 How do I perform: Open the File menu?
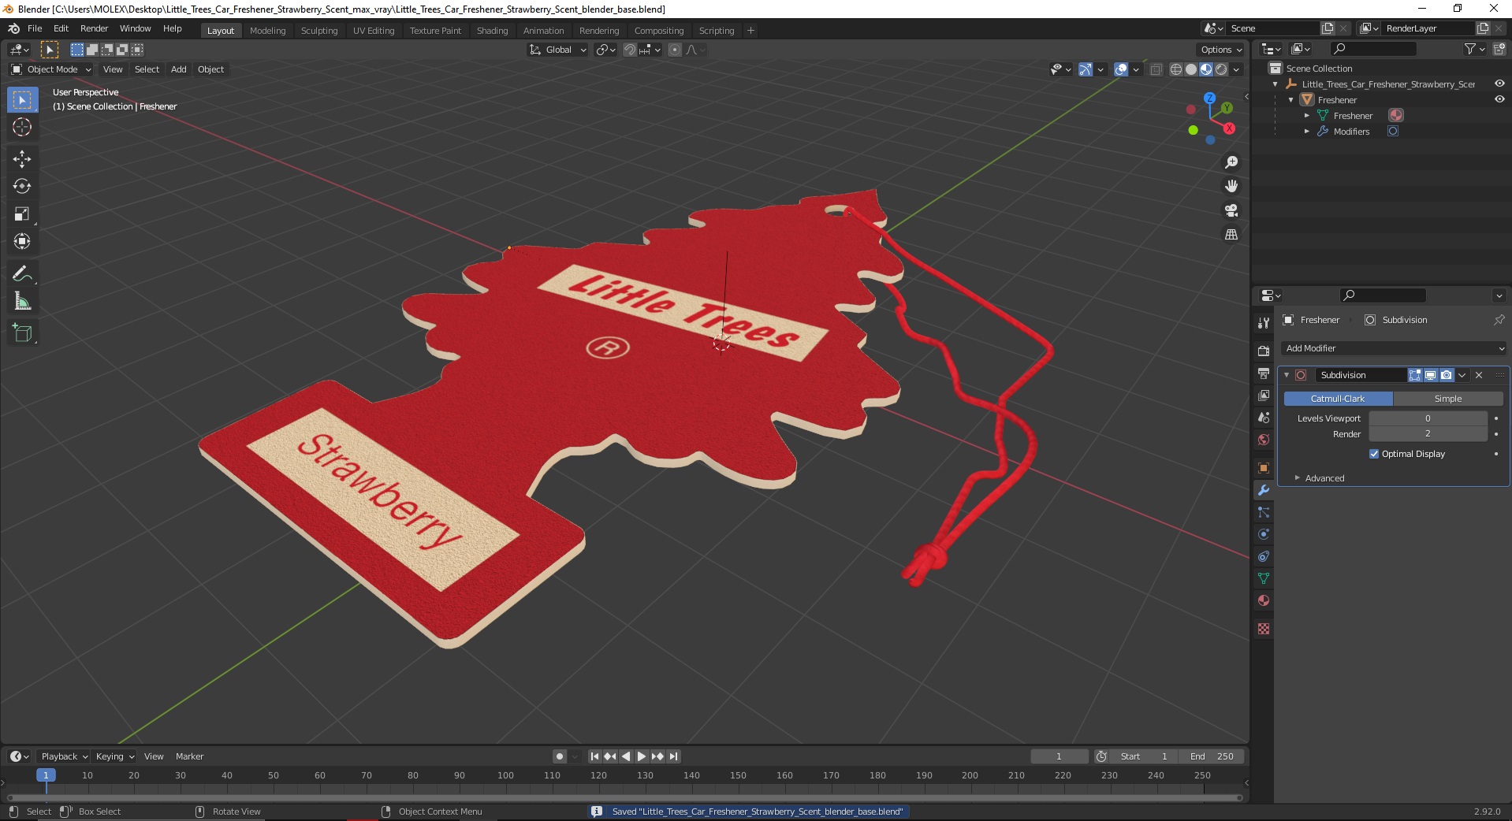click(x=35, y=28)
